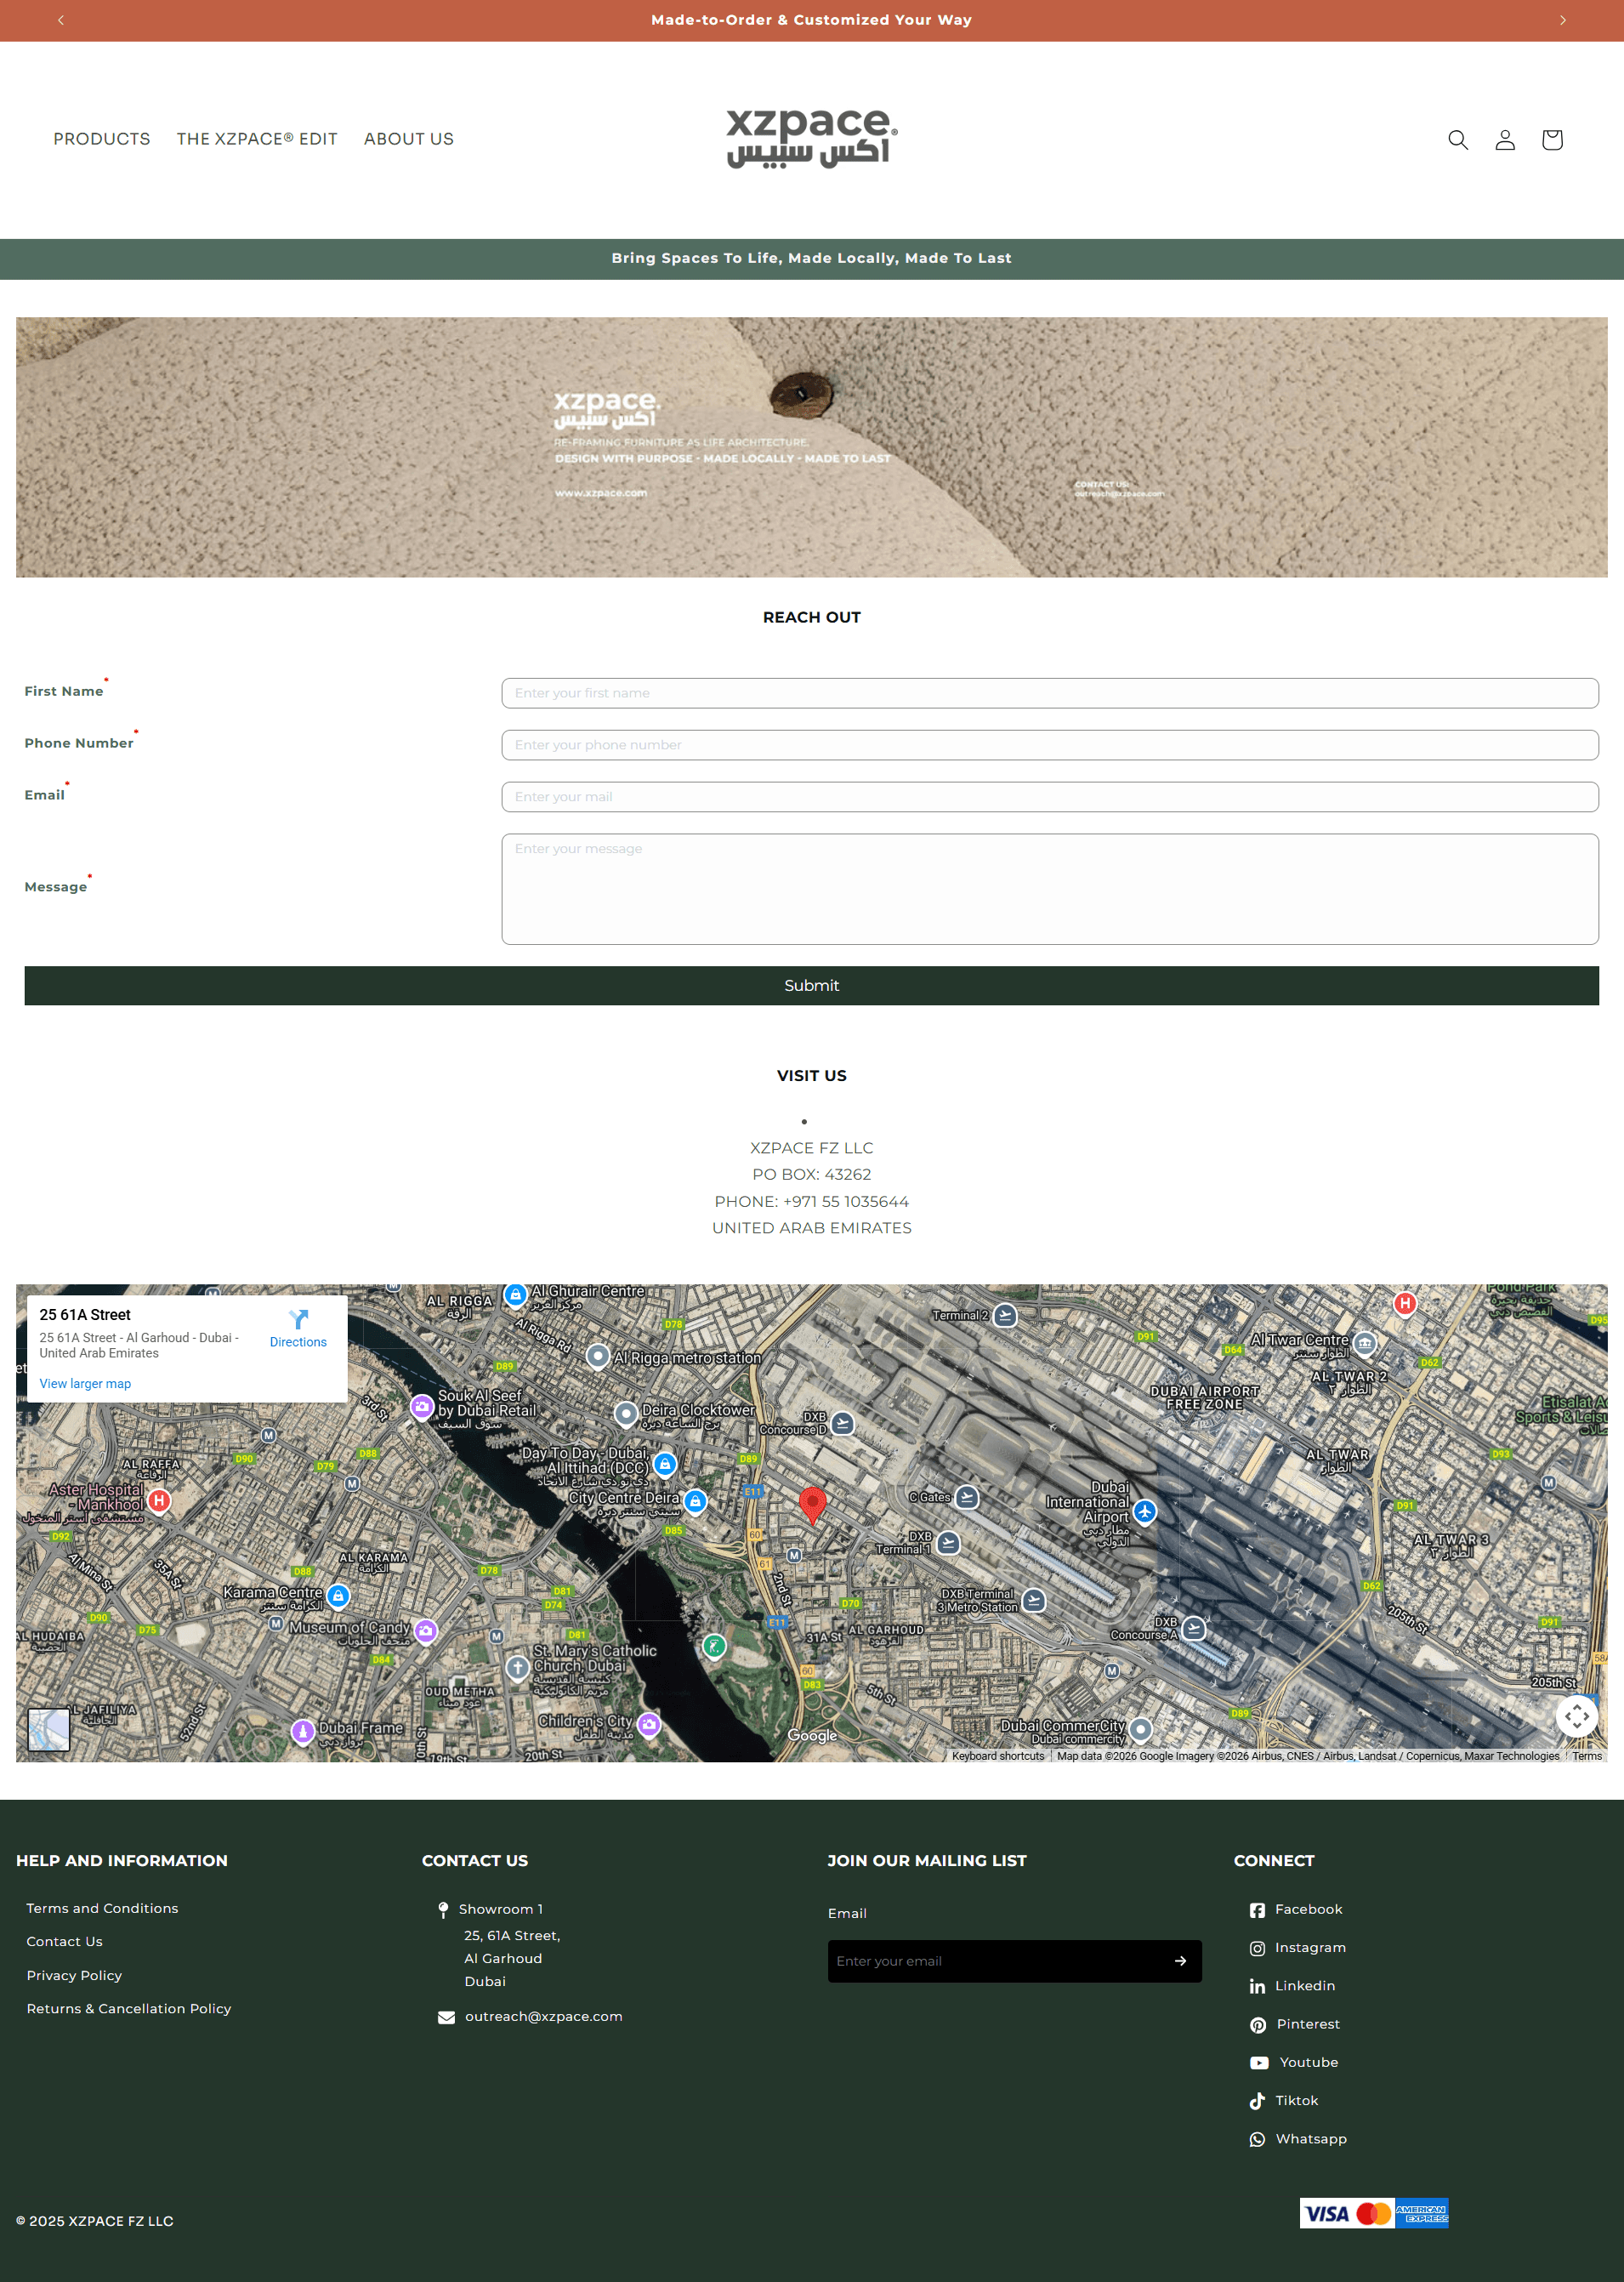Viewport: 1624px width, 2282px height.
Task: Open View larger map link
Action: point(85,1384)
